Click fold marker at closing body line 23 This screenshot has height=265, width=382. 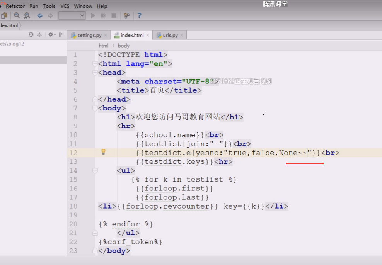click(x=95, y=251)
